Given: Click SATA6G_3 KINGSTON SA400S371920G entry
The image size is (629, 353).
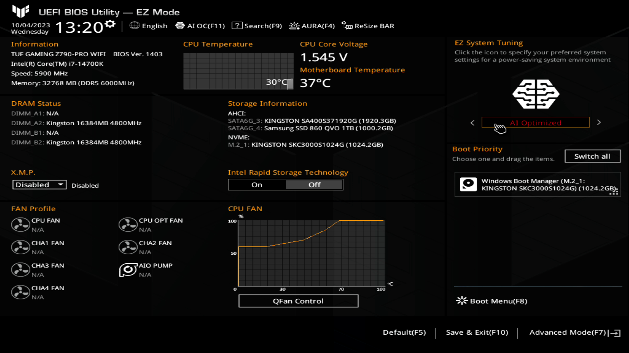Looking at the screenshot, I should click(x=312, y=121).
